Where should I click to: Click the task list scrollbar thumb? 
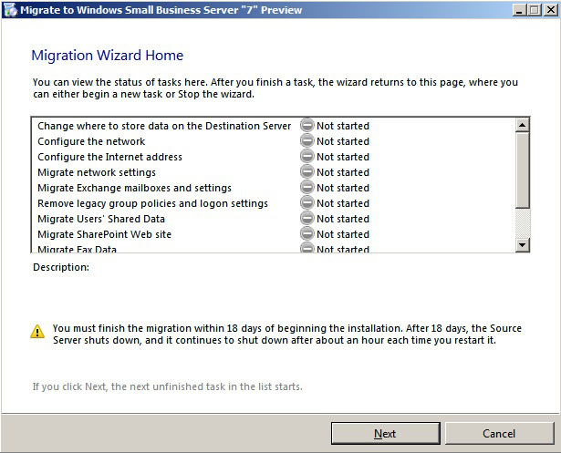523,171
